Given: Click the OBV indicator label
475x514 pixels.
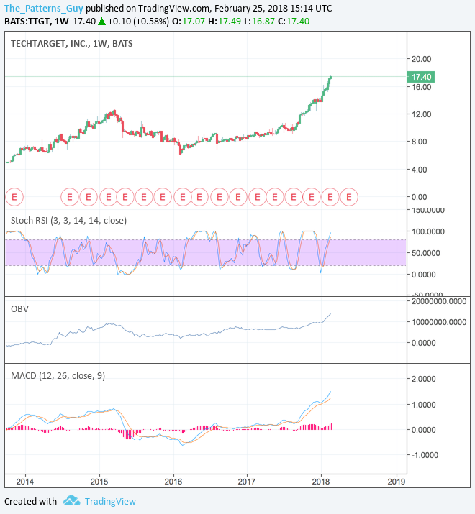Looking at the screenshot, I should (x=19, y=309).
